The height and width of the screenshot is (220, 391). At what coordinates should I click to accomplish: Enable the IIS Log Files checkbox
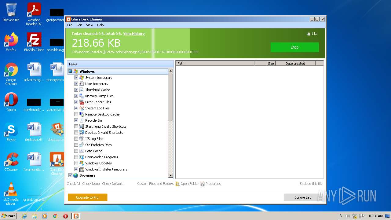[76, 139]
